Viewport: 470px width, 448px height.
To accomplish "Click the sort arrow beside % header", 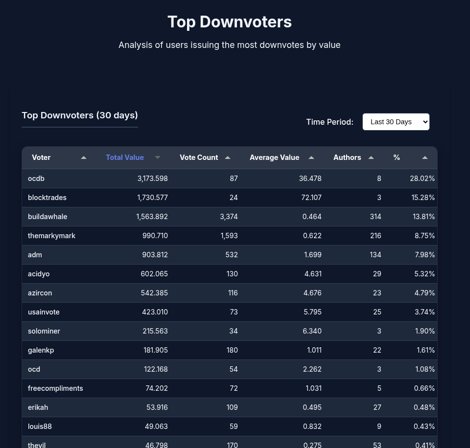I will [425, 157].
